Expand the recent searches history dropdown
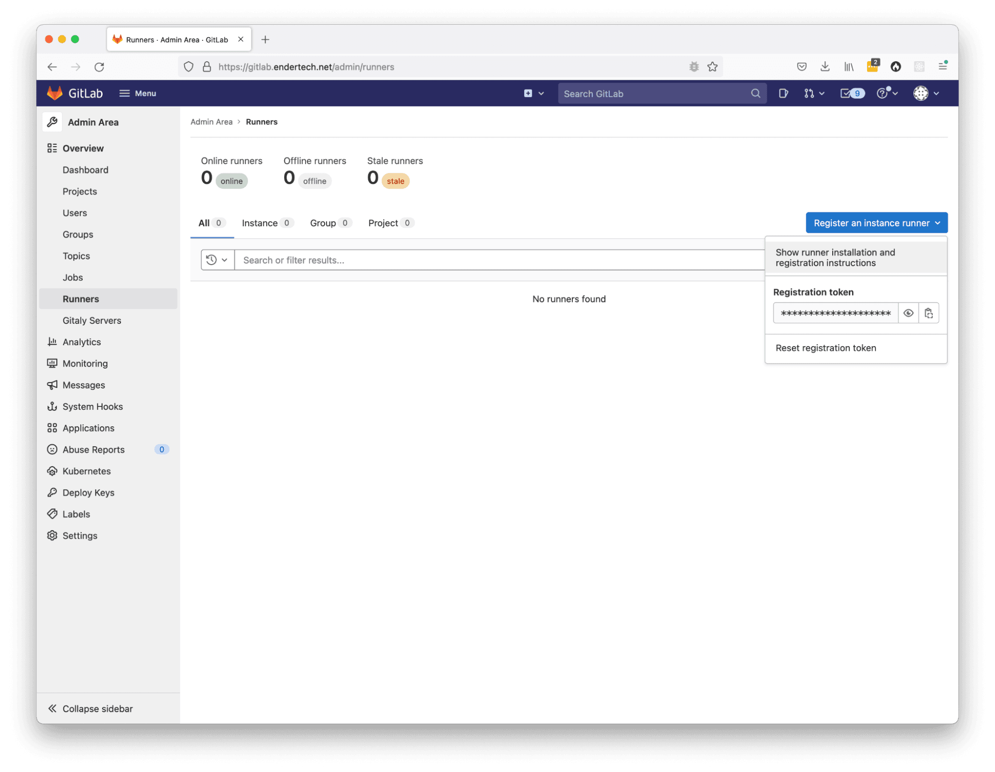 point(217,260)
